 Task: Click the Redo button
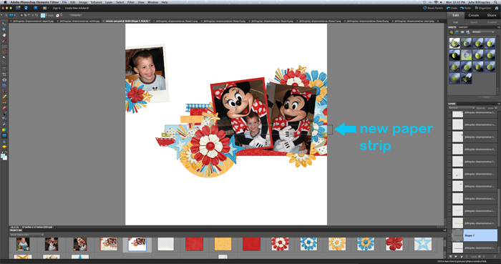coord(465,8)
